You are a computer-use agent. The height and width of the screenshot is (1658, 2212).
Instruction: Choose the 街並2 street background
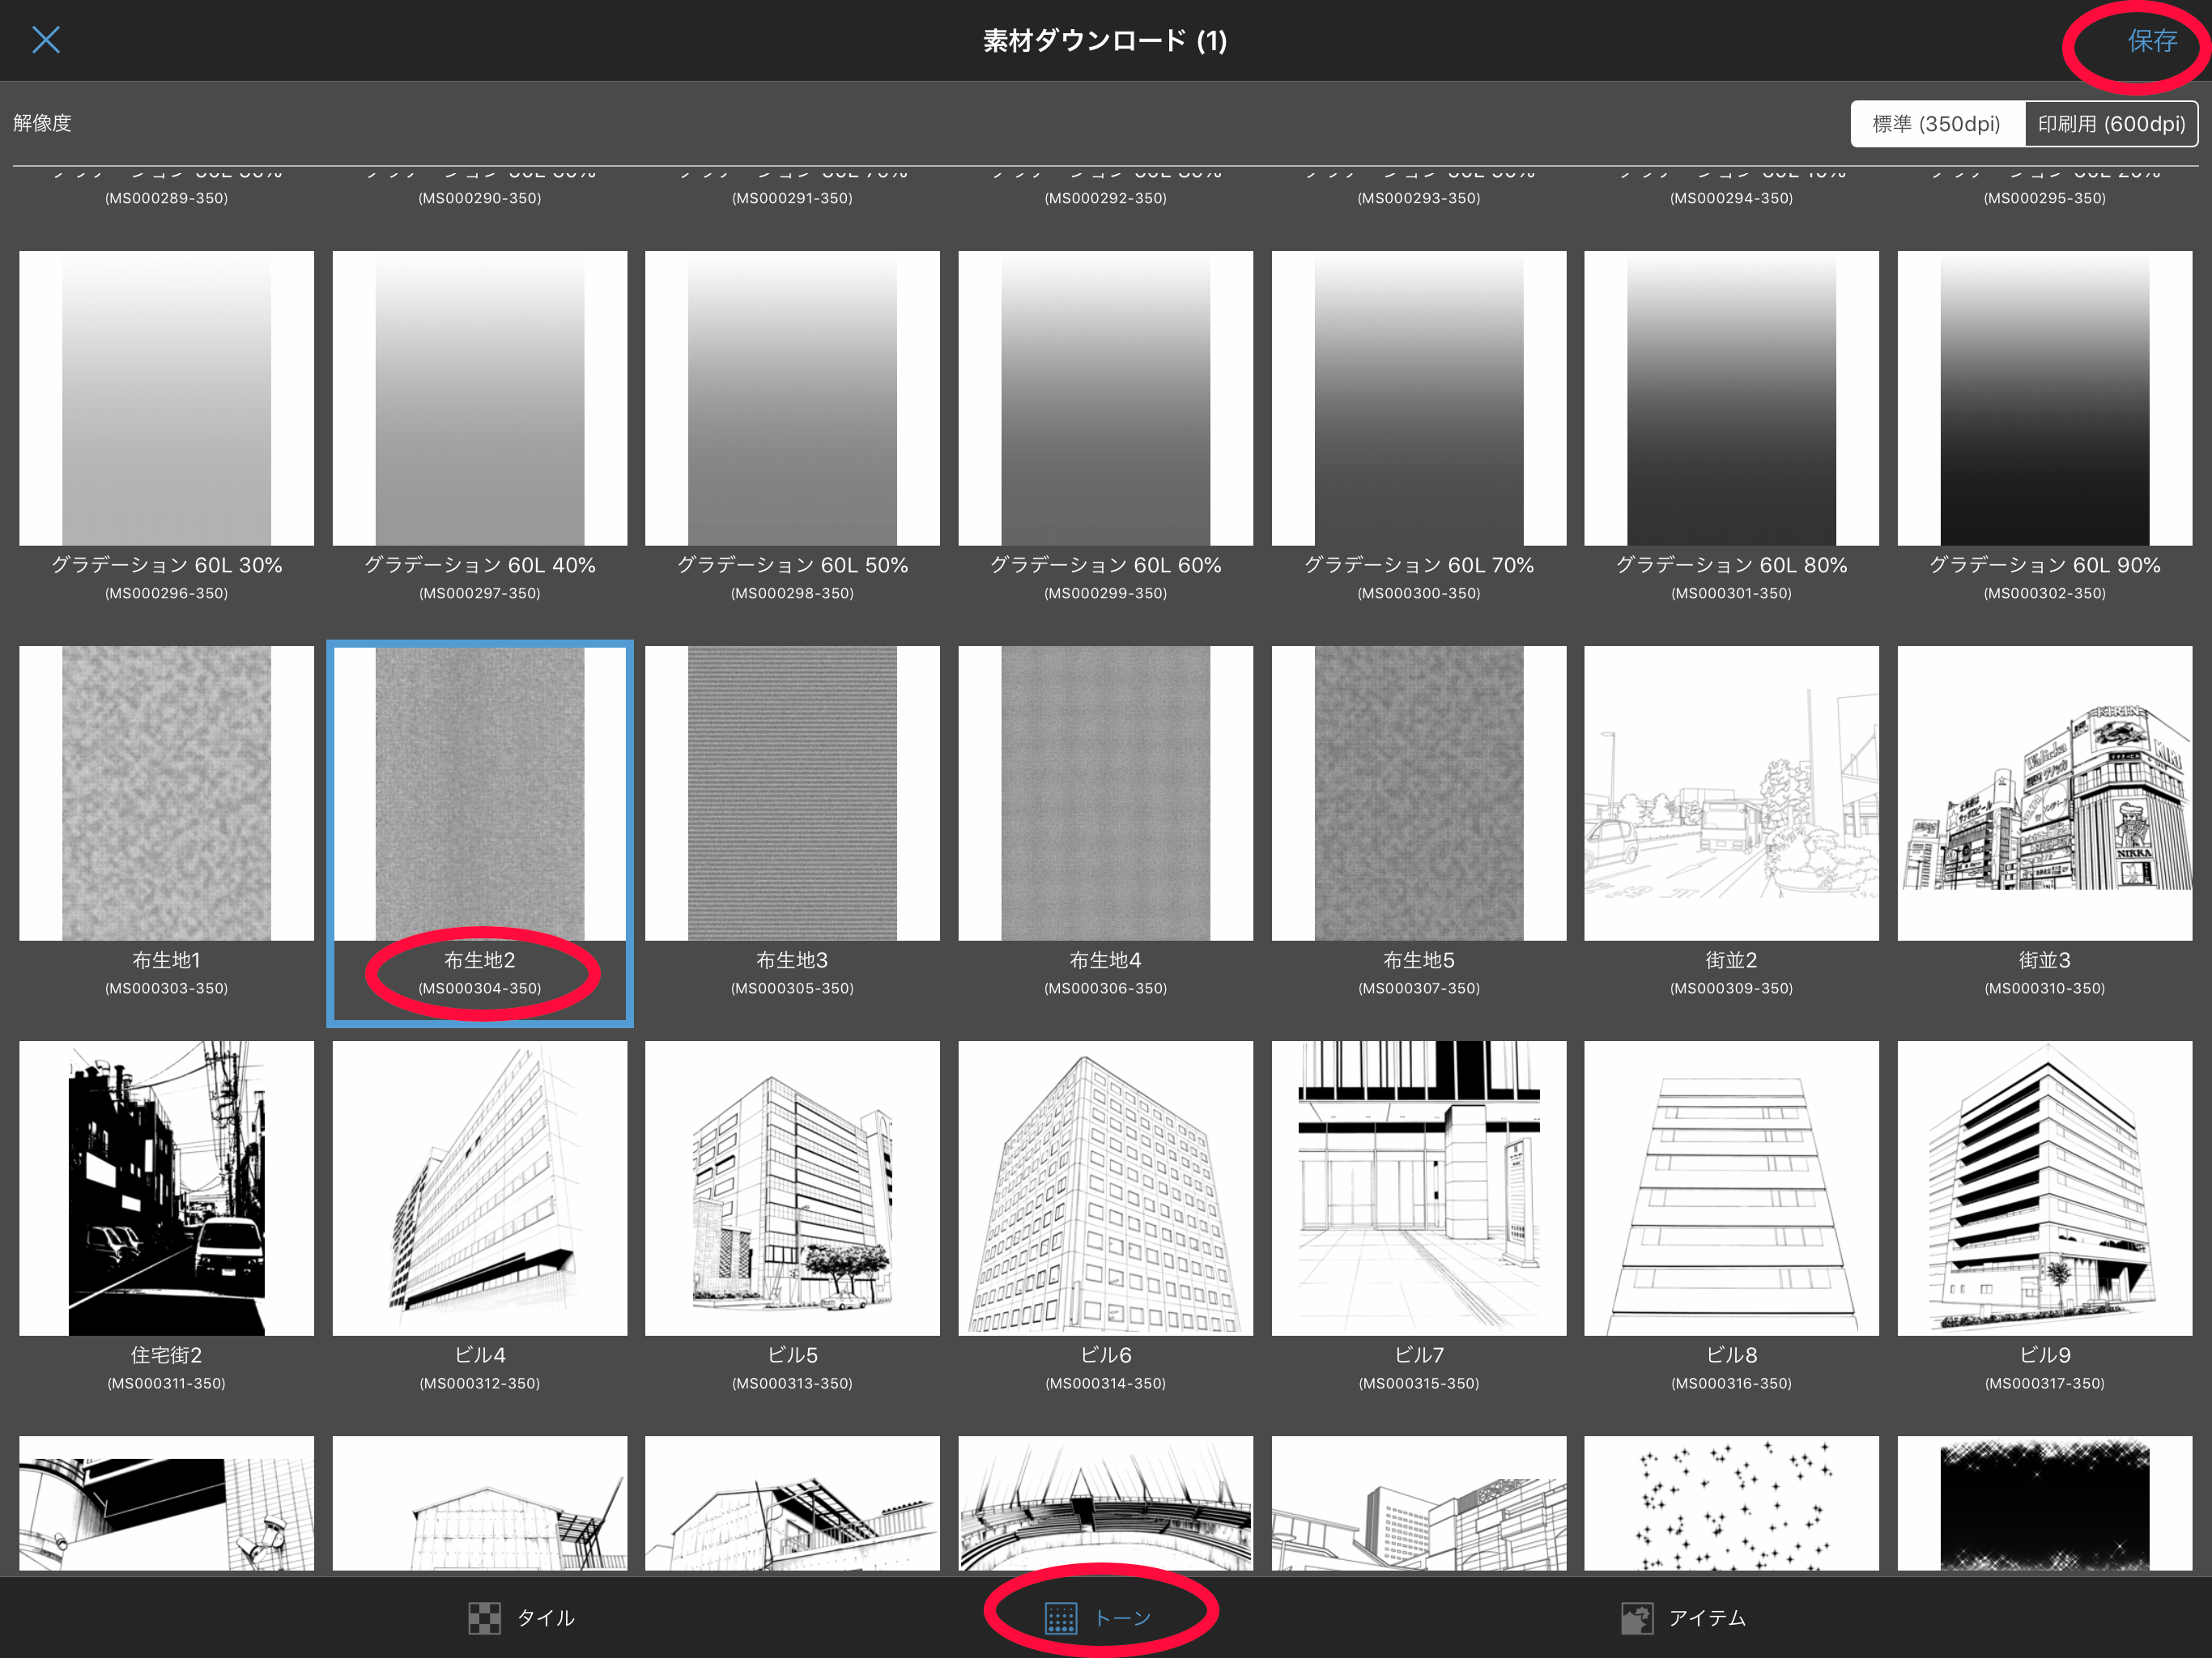tap(1731, 793)
